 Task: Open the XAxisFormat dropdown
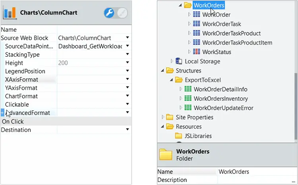coord(128,79)
